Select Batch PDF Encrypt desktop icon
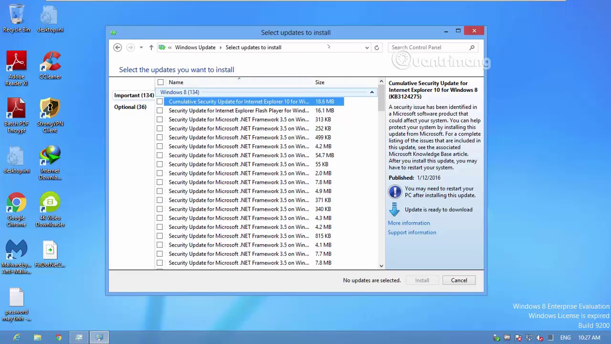 pos(16,116)
